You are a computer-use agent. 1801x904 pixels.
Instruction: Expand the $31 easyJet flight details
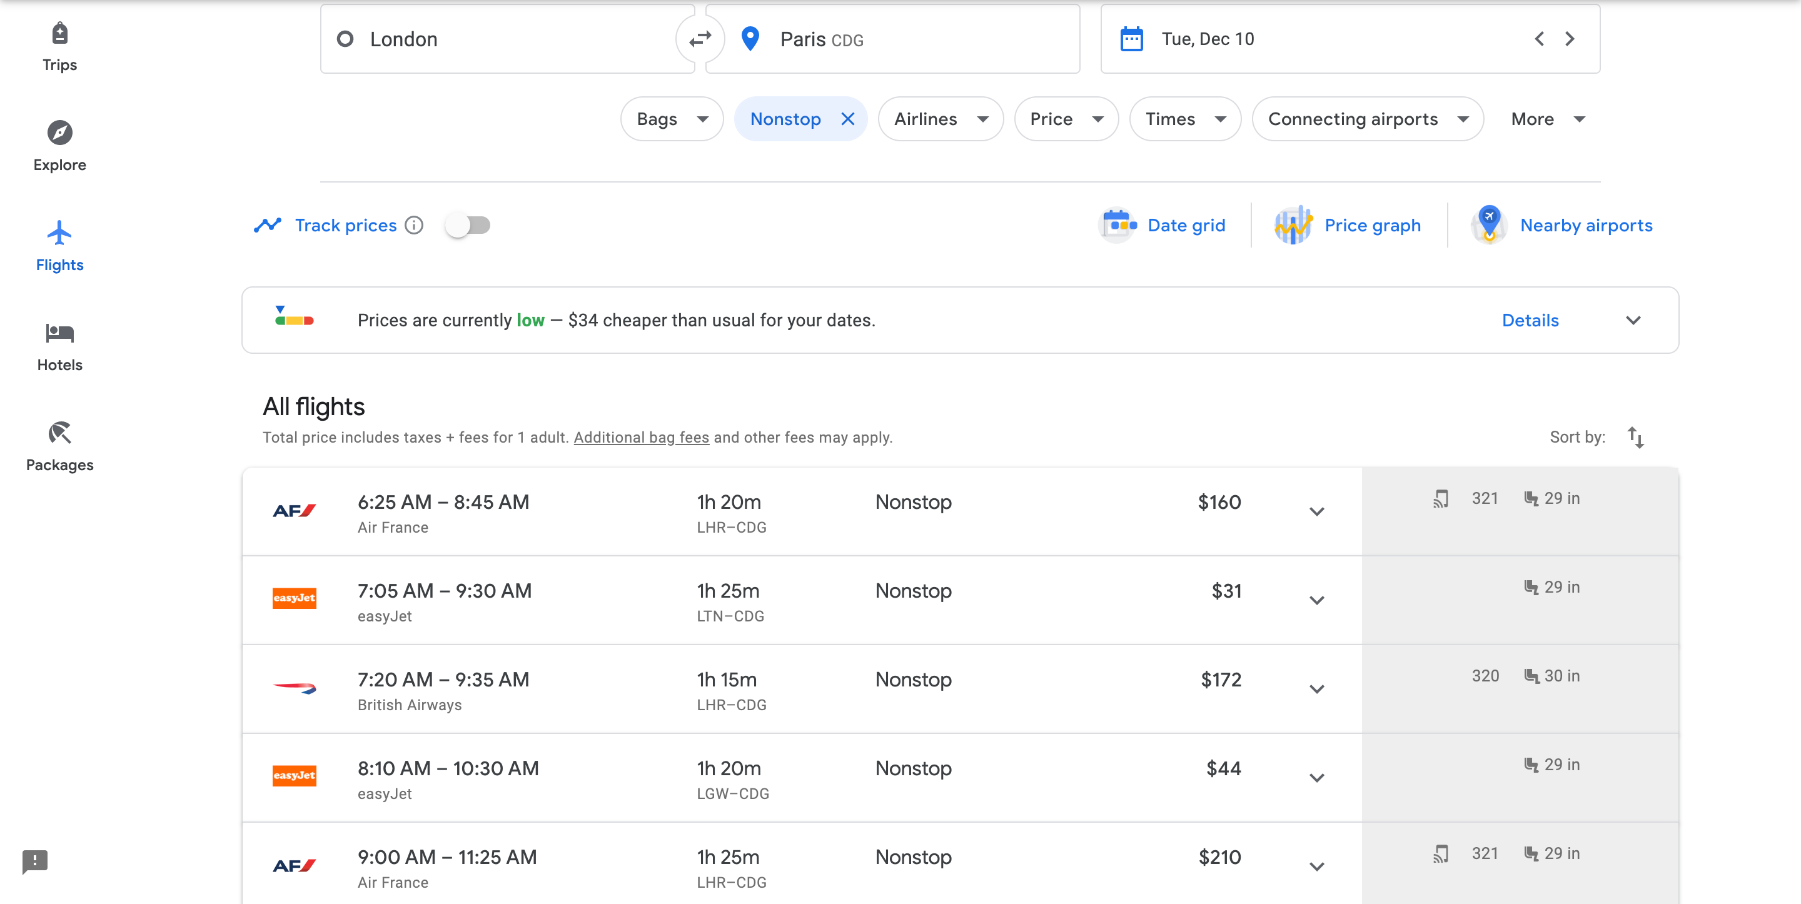coord(1316,601)
